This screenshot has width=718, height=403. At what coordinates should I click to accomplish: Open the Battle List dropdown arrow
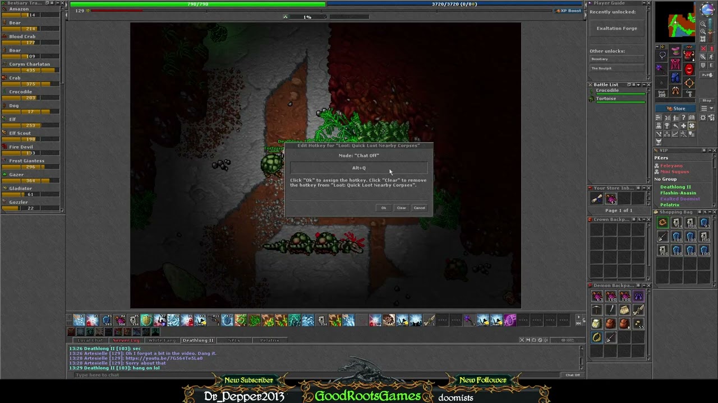pos(638,85)
